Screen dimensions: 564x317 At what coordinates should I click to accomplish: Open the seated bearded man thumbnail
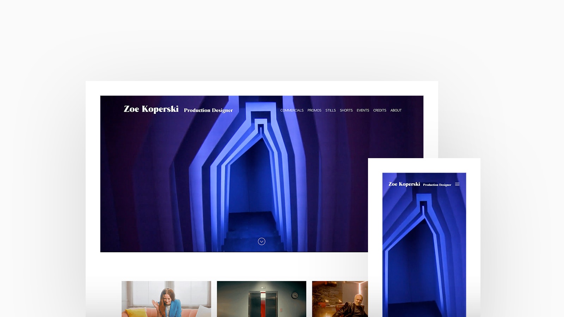tap(340, 299)
